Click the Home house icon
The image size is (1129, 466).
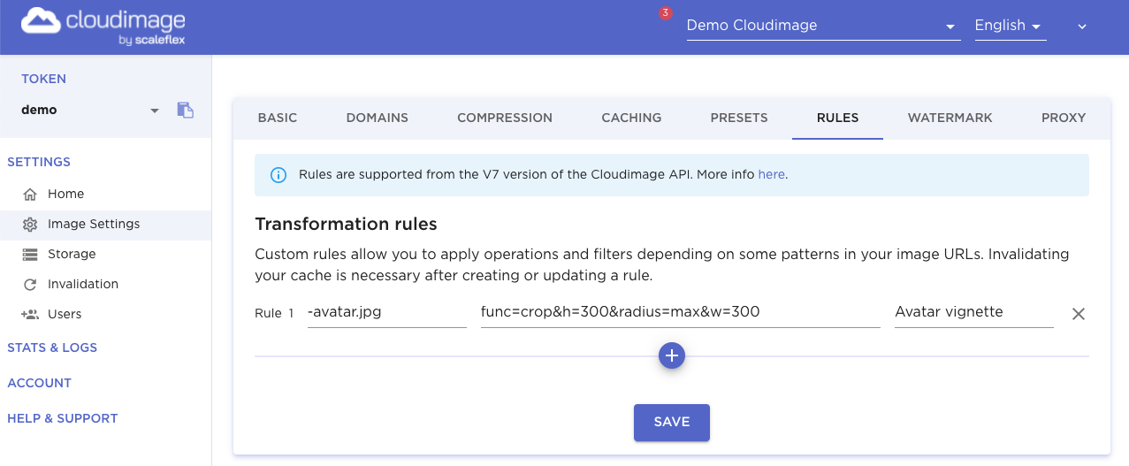[x=30, y=194]
